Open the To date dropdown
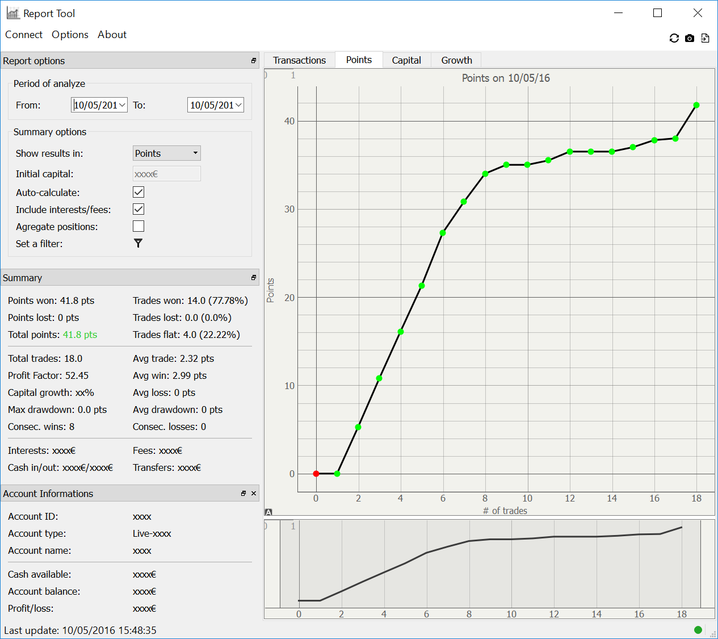Image resolution: width=718 pixels, height=639 pixels. (x=238, y=105)
